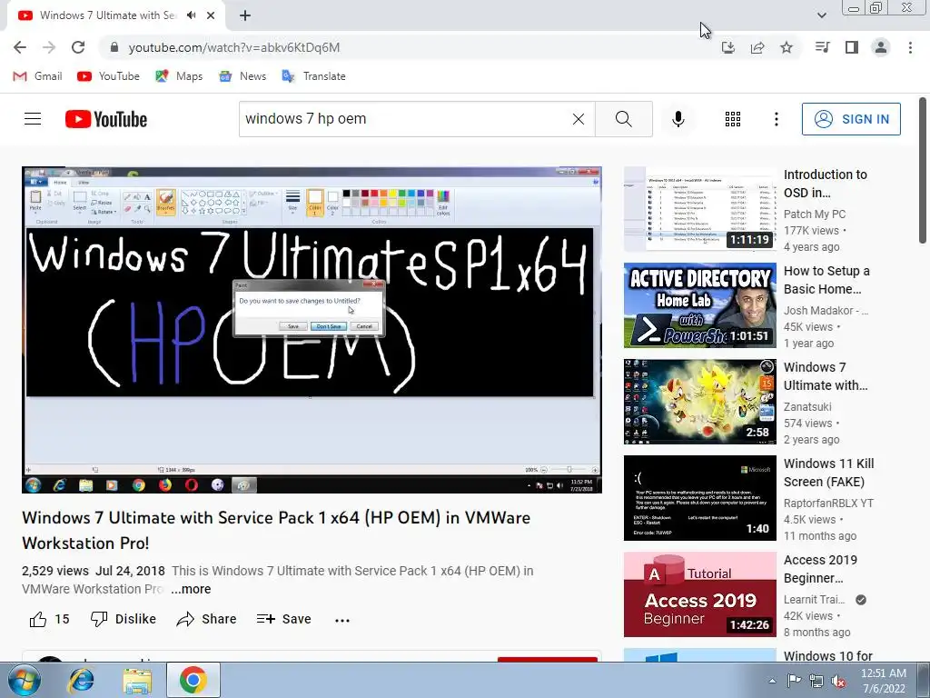Open the Windows Start button
The height and width of the screenshot is (698, 930).
[25, 680]
